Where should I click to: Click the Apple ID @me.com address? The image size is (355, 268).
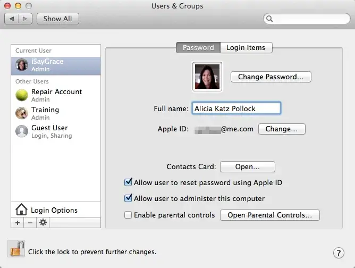coord(224,129)
